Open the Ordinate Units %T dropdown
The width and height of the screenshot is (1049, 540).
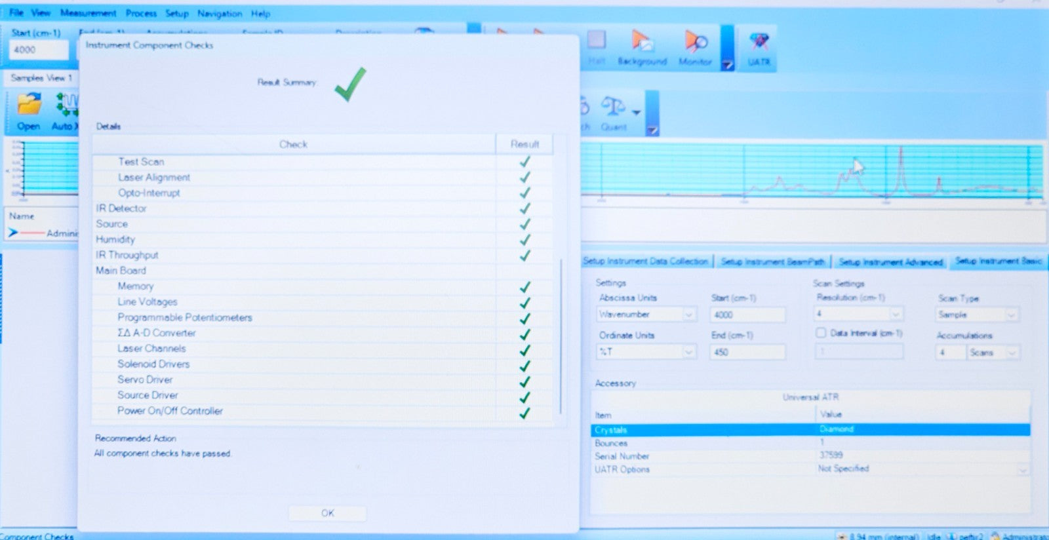click(688, 352)
